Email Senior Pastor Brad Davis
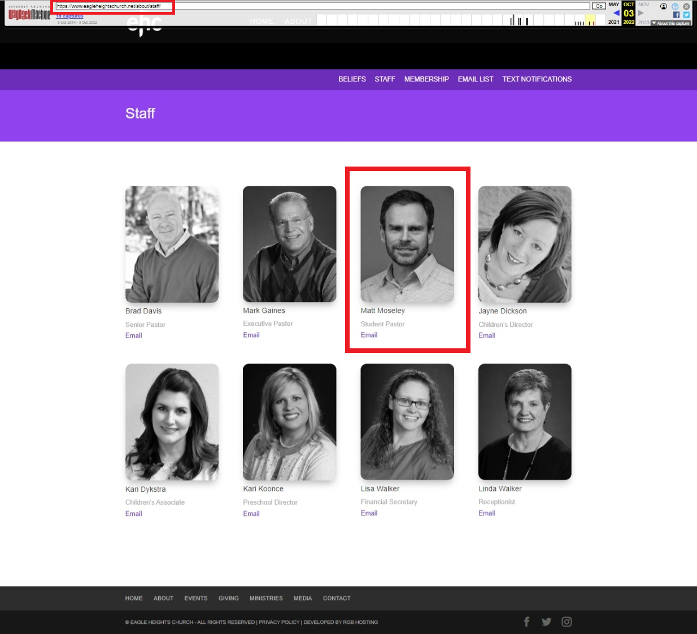The image size is (697, 634). [x=133, y=335]
